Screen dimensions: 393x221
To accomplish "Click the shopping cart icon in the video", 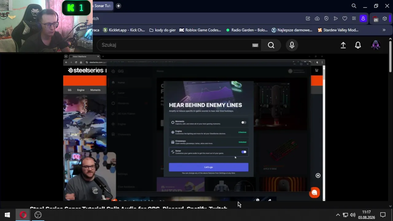I will [x=317, y=70].
